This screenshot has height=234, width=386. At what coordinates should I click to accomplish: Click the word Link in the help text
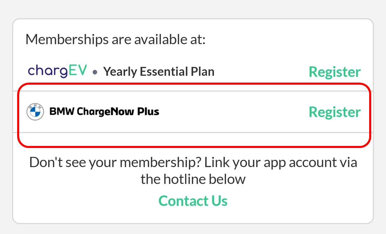click(217, 162)
